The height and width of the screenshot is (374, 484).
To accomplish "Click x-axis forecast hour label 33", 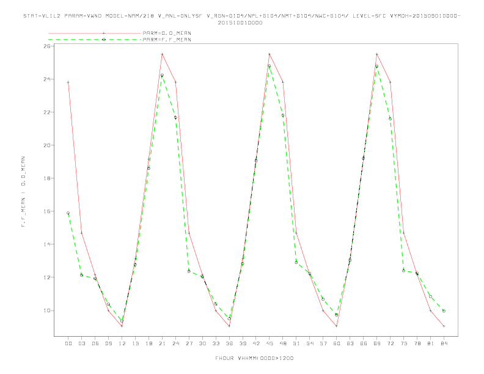I will coord(216,343).
